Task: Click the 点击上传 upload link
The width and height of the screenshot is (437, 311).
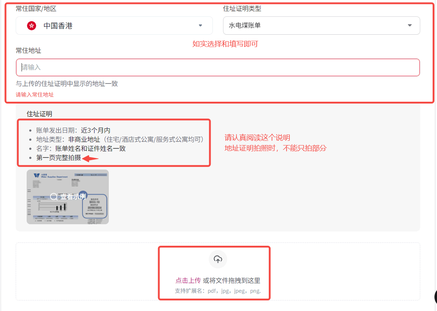Action: point(188,280)
